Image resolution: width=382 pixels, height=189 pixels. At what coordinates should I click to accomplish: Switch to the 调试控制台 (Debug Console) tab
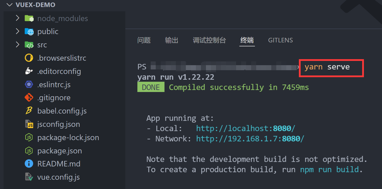pos(209,40)
